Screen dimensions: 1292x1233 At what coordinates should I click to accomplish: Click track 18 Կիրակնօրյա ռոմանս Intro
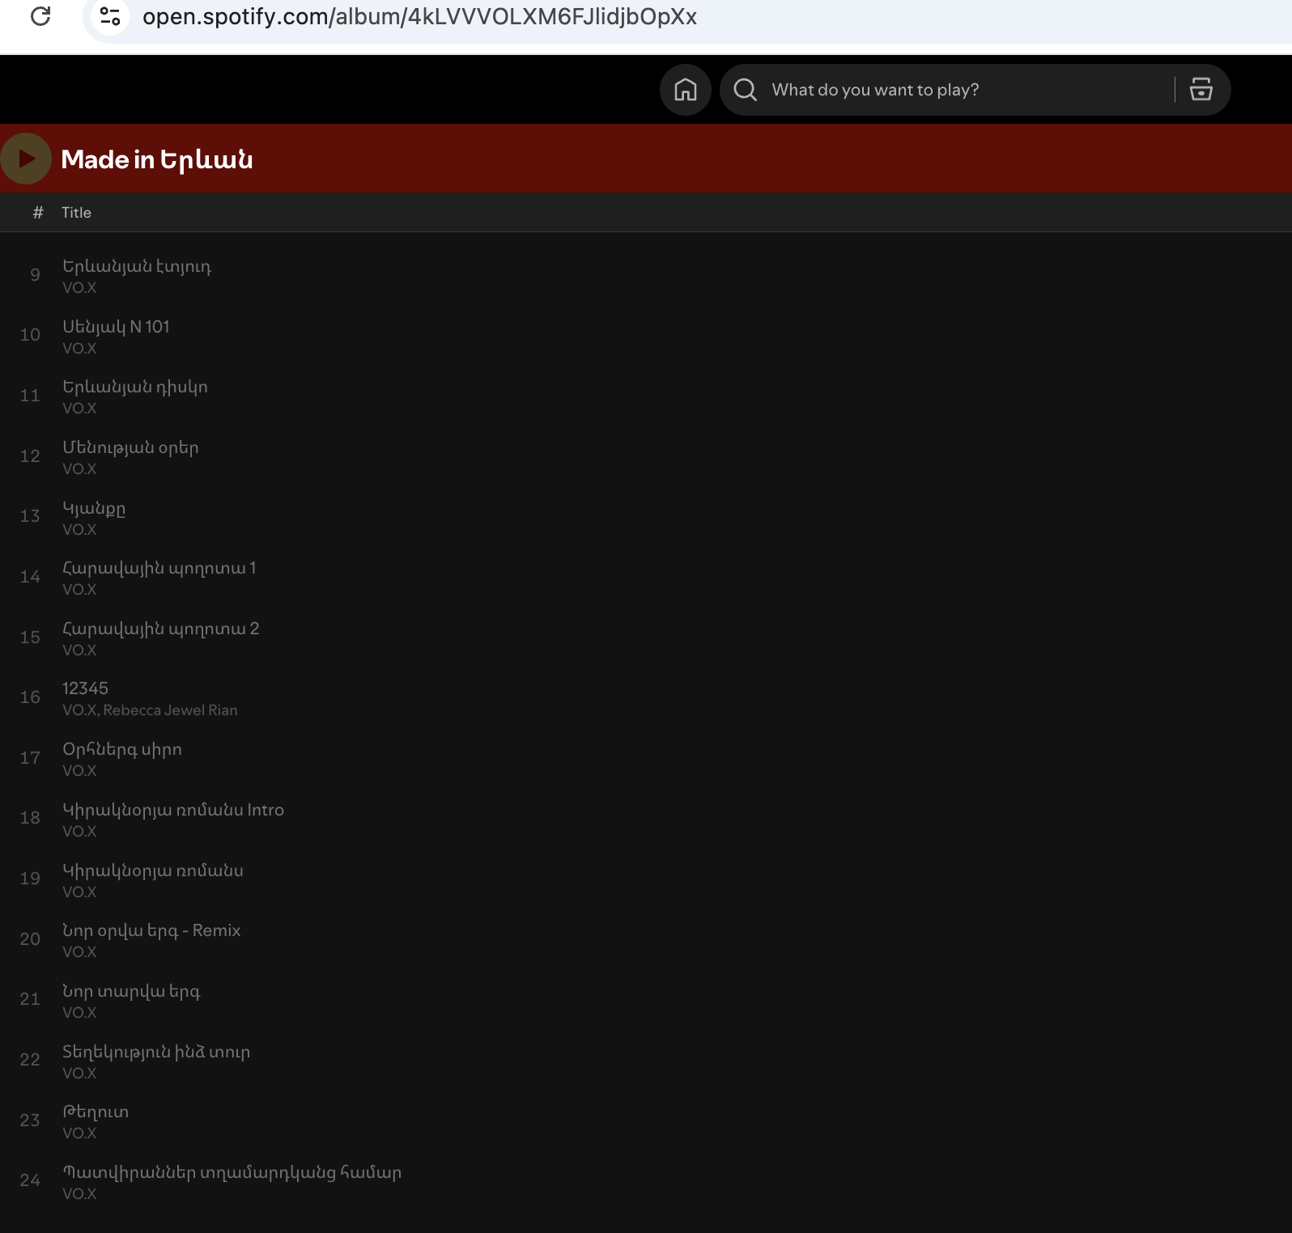point(173,810)
